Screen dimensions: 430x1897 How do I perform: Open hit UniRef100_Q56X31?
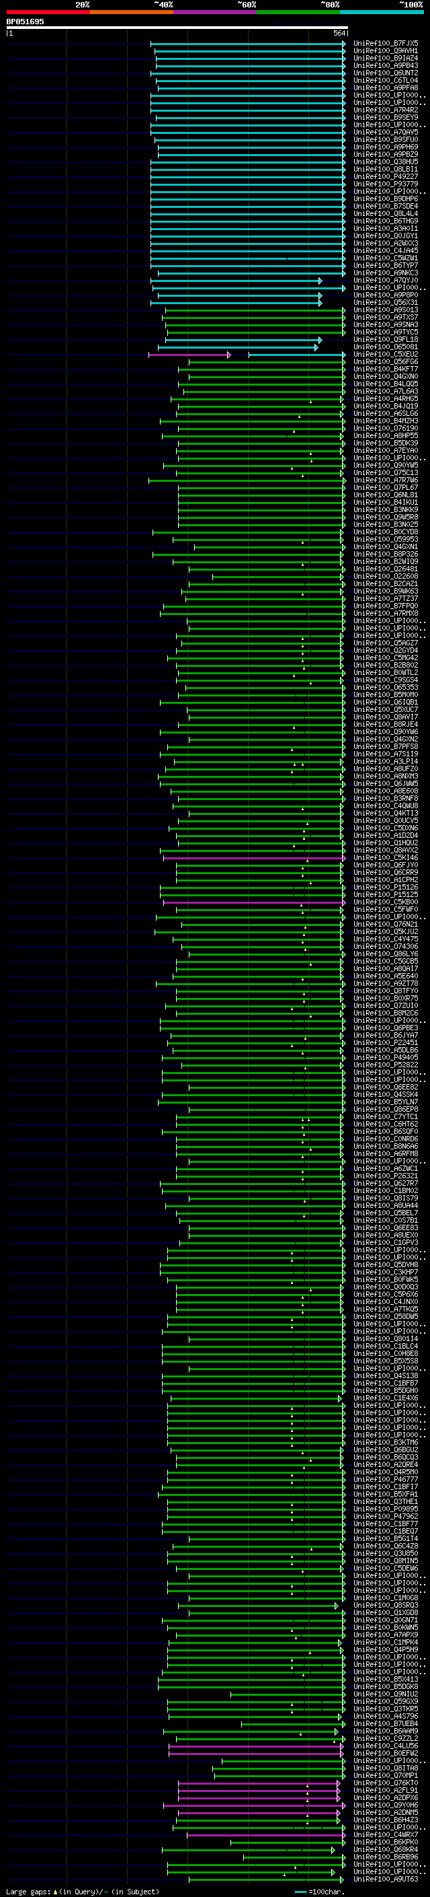click(x=386, y=303)
